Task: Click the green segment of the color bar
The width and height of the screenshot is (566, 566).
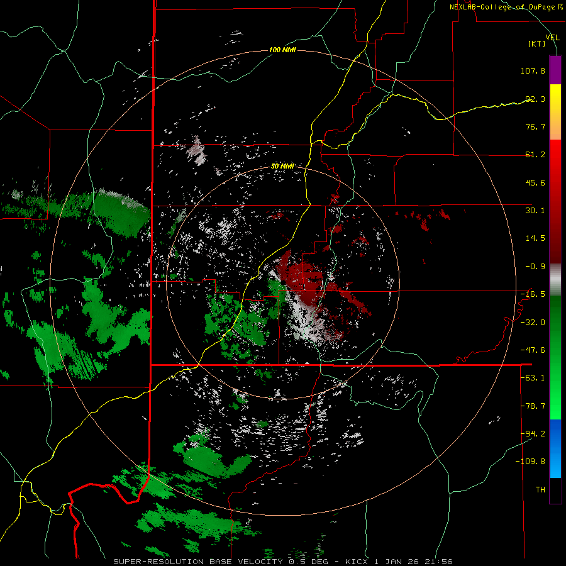Action: pos(555,357)
